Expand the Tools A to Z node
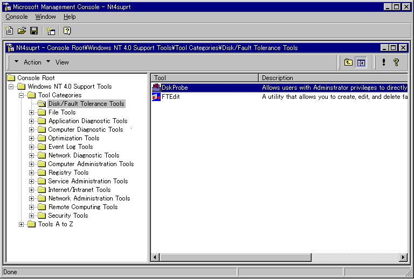 21,225
